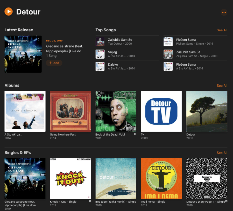Click the Detour's Diary Page 1. - Single title
The image size is (233, 211).
(x=206, y=202)
